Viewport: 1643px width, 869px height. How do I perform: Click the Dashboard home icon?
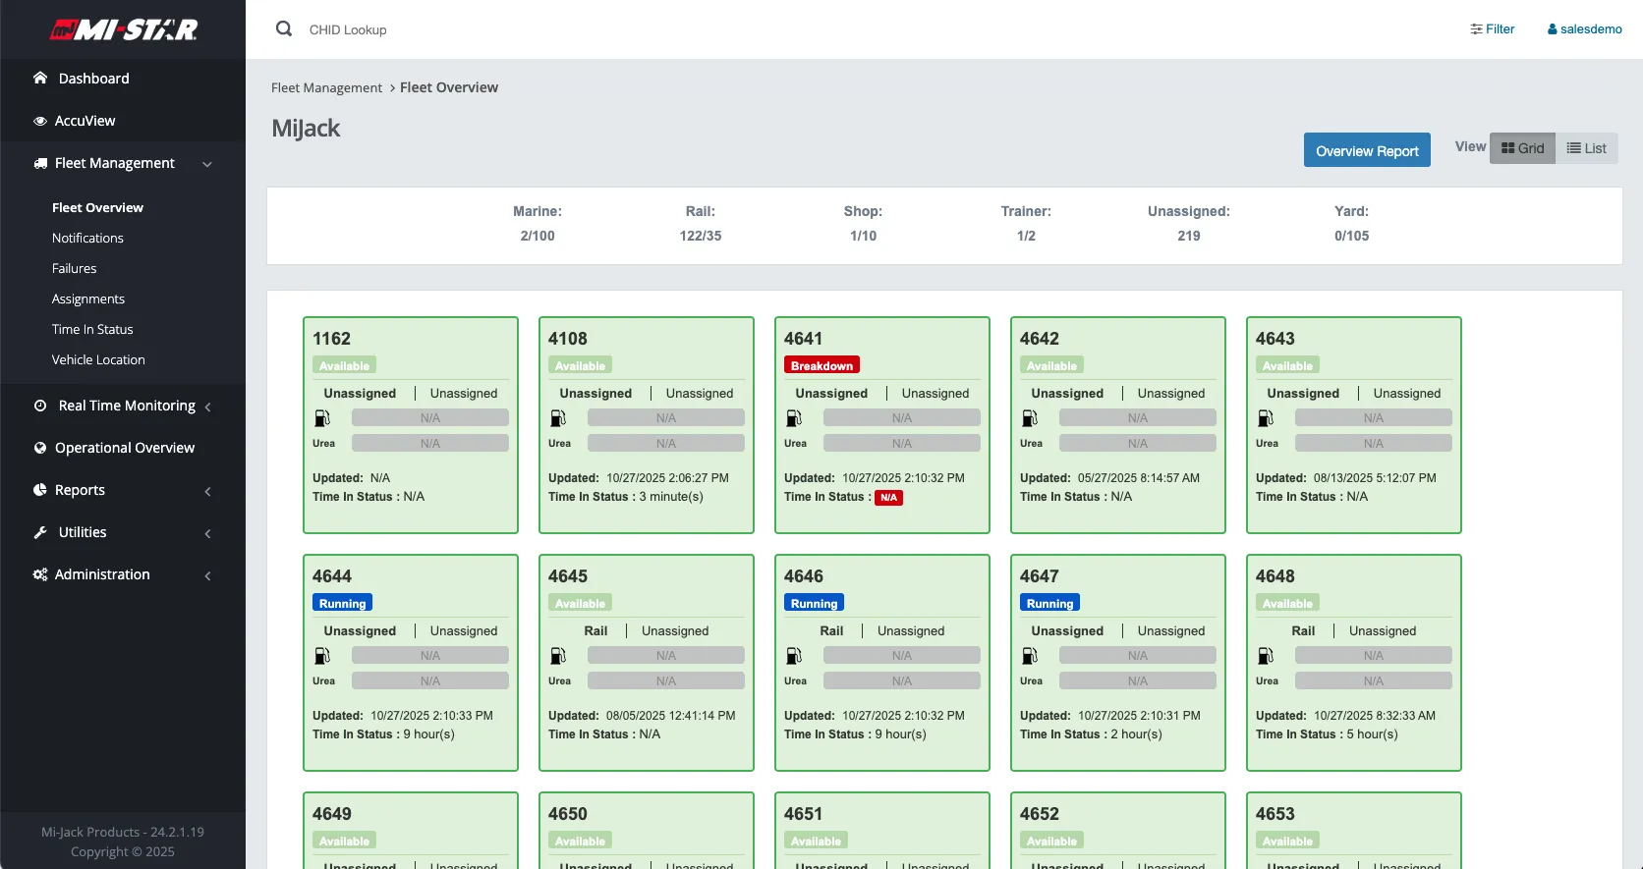40,78
